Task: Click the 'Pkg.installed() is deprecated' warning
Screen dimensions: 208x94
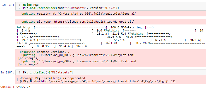Action: click(x=52, y=78)
